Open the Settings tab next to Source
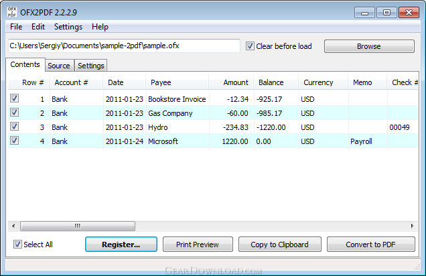Image resolution: width=426 pixels, height=276 pixels. [x=90, y=66]
